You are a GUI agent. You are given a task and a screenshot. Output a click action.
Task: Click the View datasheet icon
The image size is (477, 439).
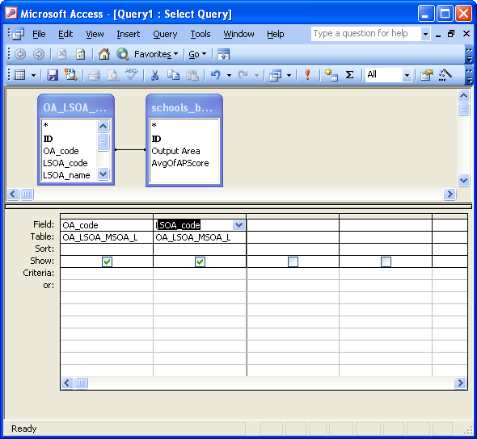coord(19,75)
